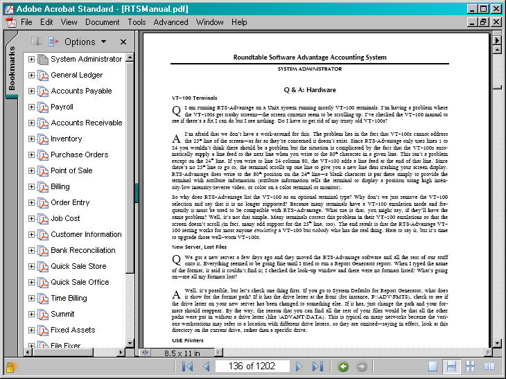Open the Document menu
The image size is (506, 379).
coord(103,22)
